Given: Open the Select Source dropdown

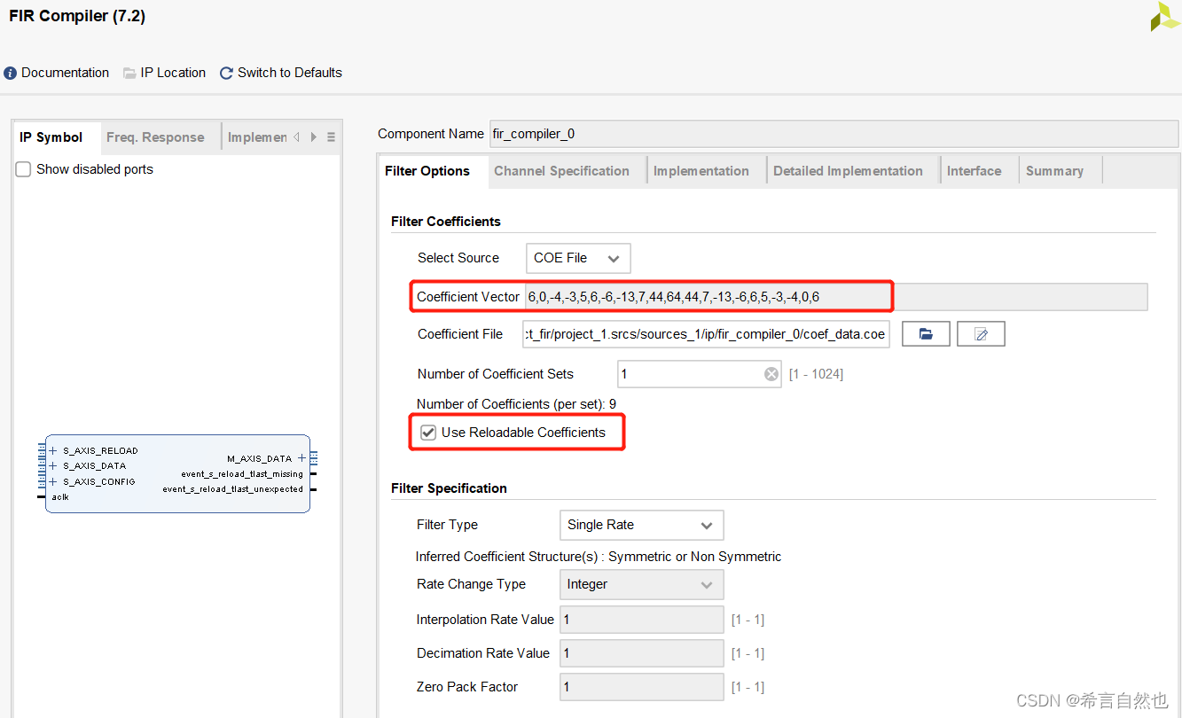Looking at the screenshot, I should click(578, 258).
